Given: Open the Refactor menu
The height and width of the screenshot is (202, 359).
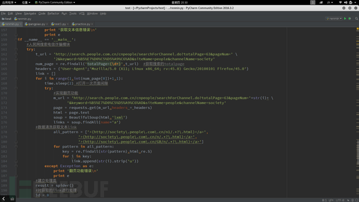Looking at the screenshot, I should click(x=54, y=14).
